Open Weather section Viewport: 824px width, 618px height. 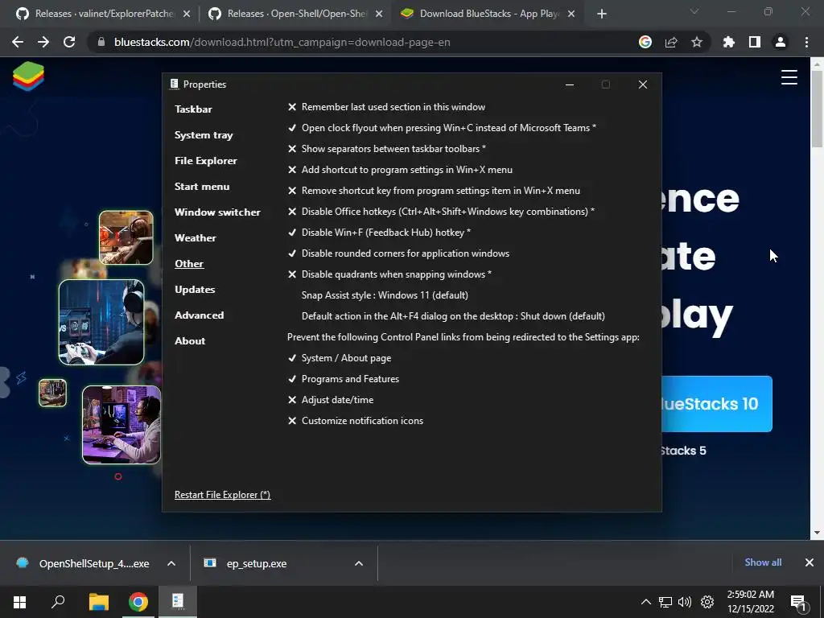[196, 238]
